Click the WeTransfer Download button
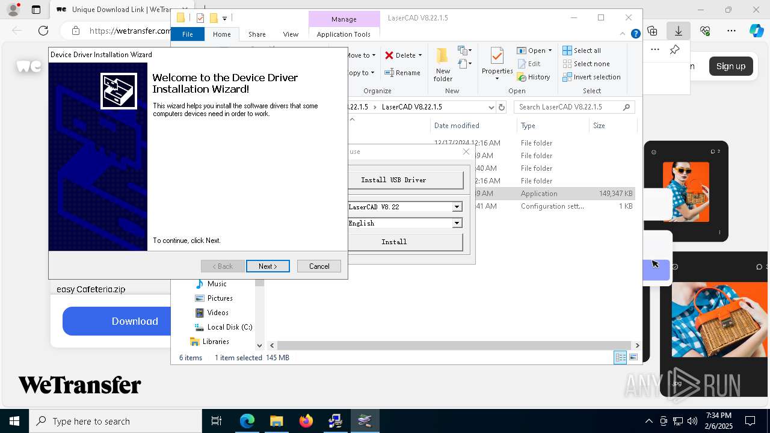This screenshot has width=770, height=433. (117, 321)
